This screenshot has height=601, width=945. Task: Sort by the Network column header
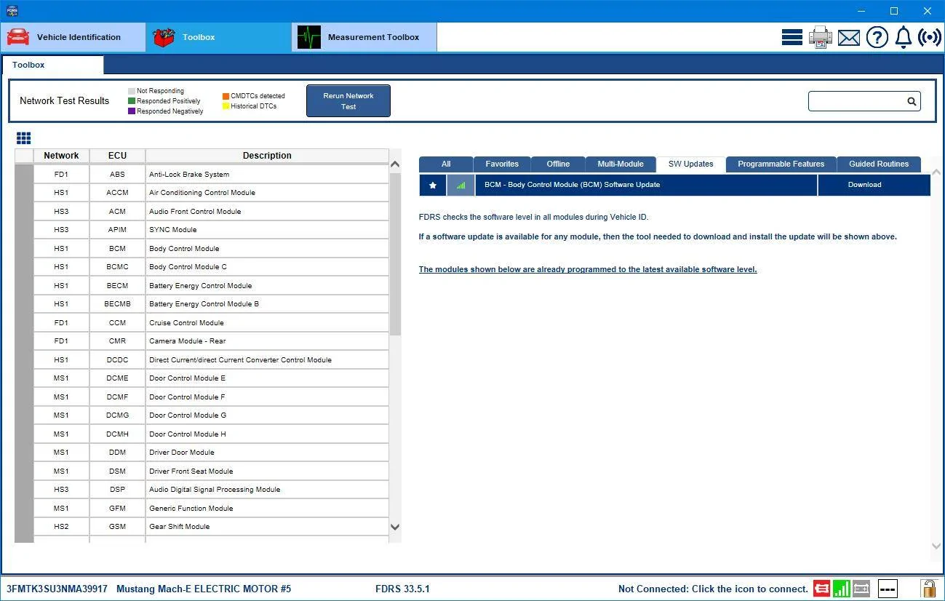point(61,156)
